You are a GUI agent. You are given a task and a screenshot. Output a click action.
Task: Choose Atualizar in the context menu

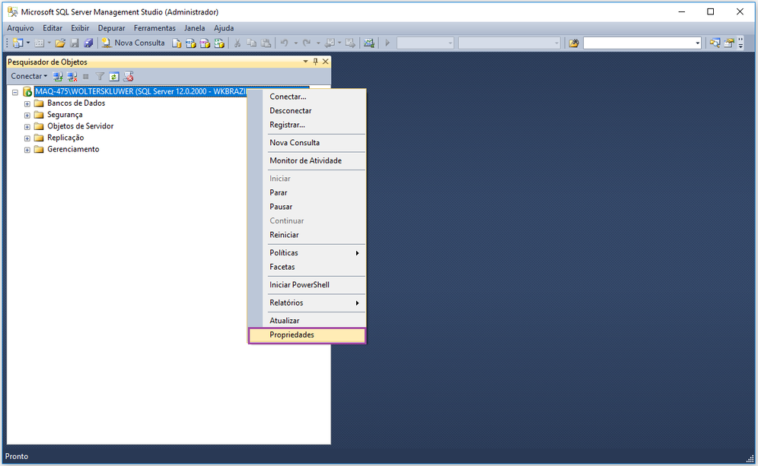[x=307, y=321]
